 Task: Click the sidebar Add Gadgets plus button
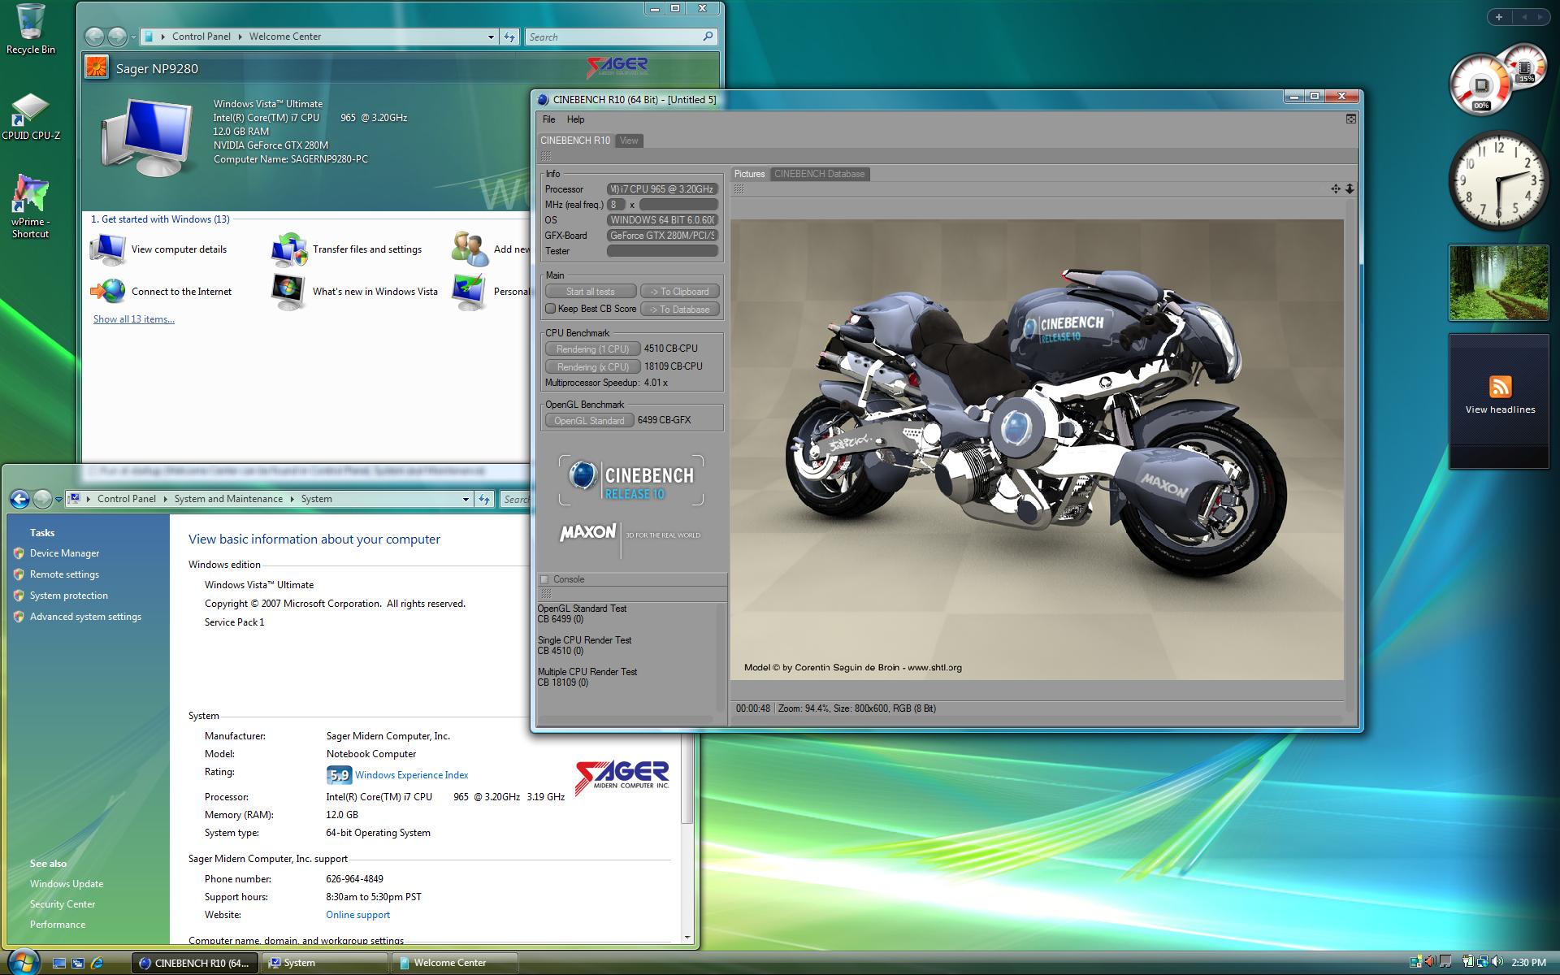(x=1499, y=17)
